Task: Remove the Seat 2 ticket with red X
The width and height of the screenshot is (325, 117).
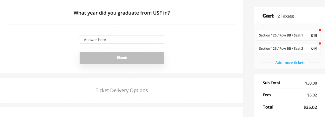Action: [320, 43]
